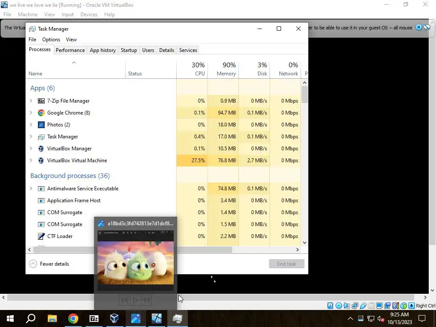The image size is (436, 327).
Task: Click Task Manager horizontal scrollbar right arrow
Action: tap(297, 250)
